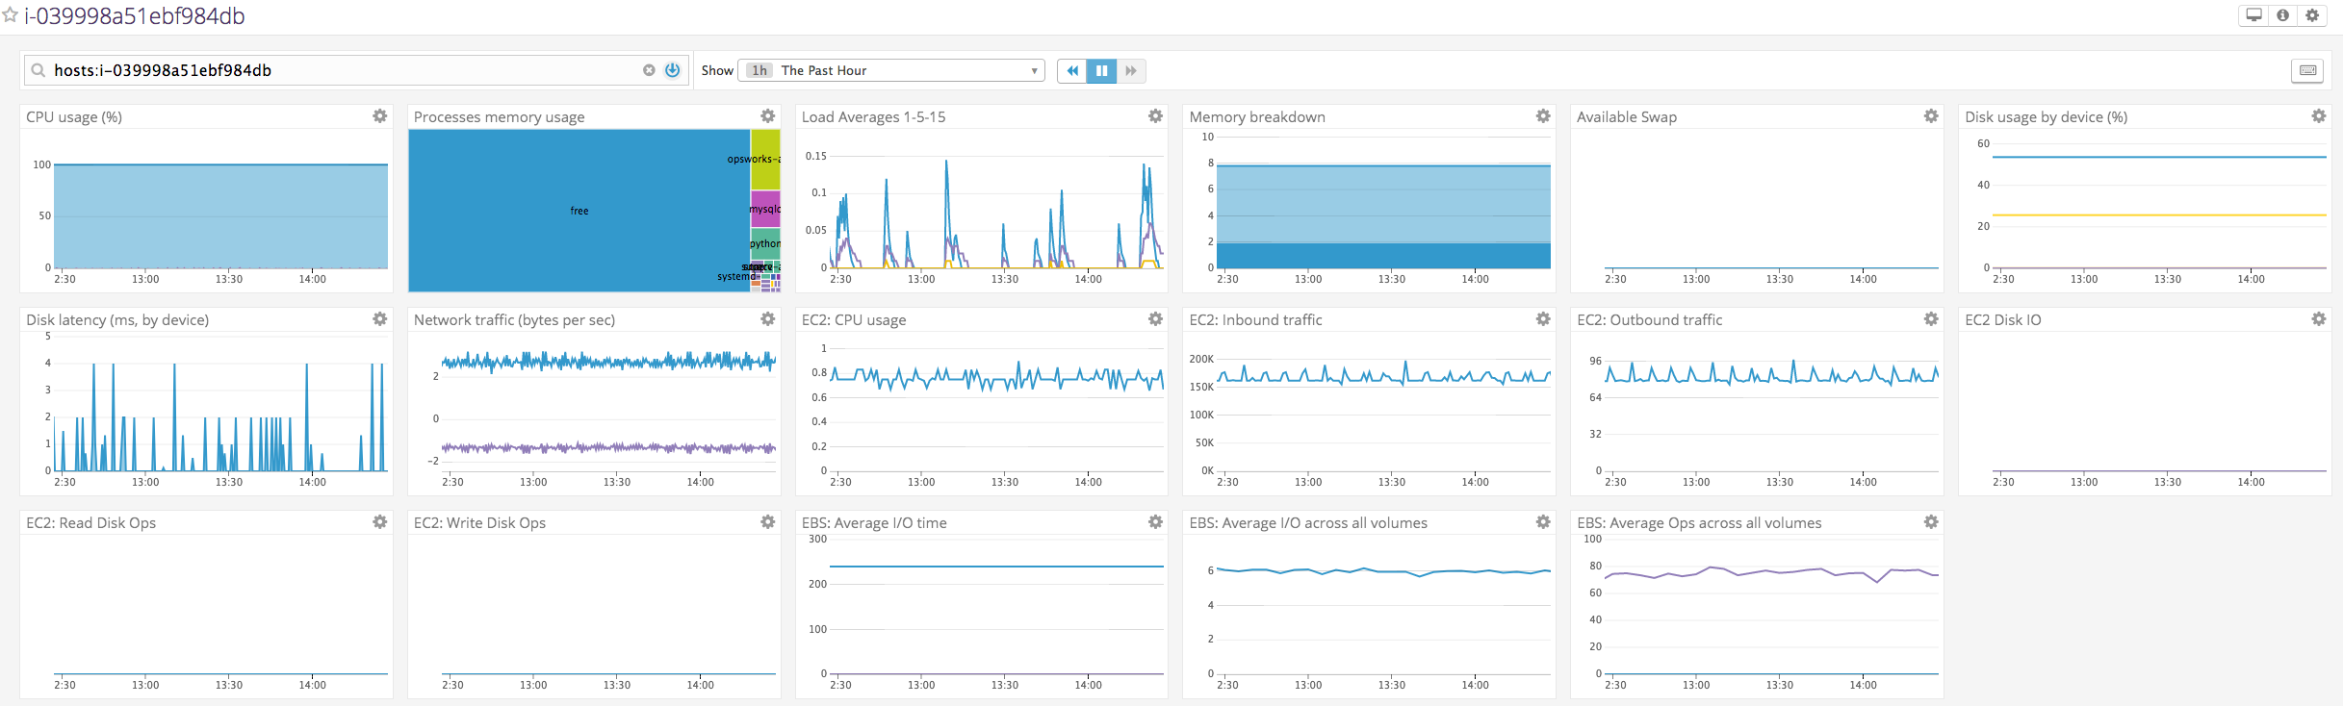Click the 'Network traffic (bytes per sec)' title
Image resolution: width=2343 pixels, height=706 pixels.
click(514, 319)
